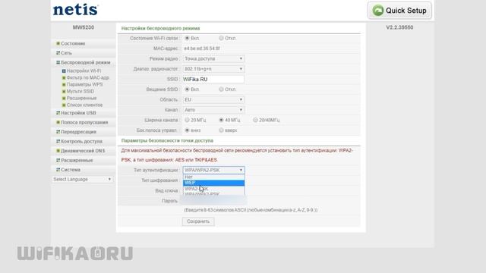Click the Переадресация expand icon
Screen dimensions: 486x273
click(x=58, y=132)
